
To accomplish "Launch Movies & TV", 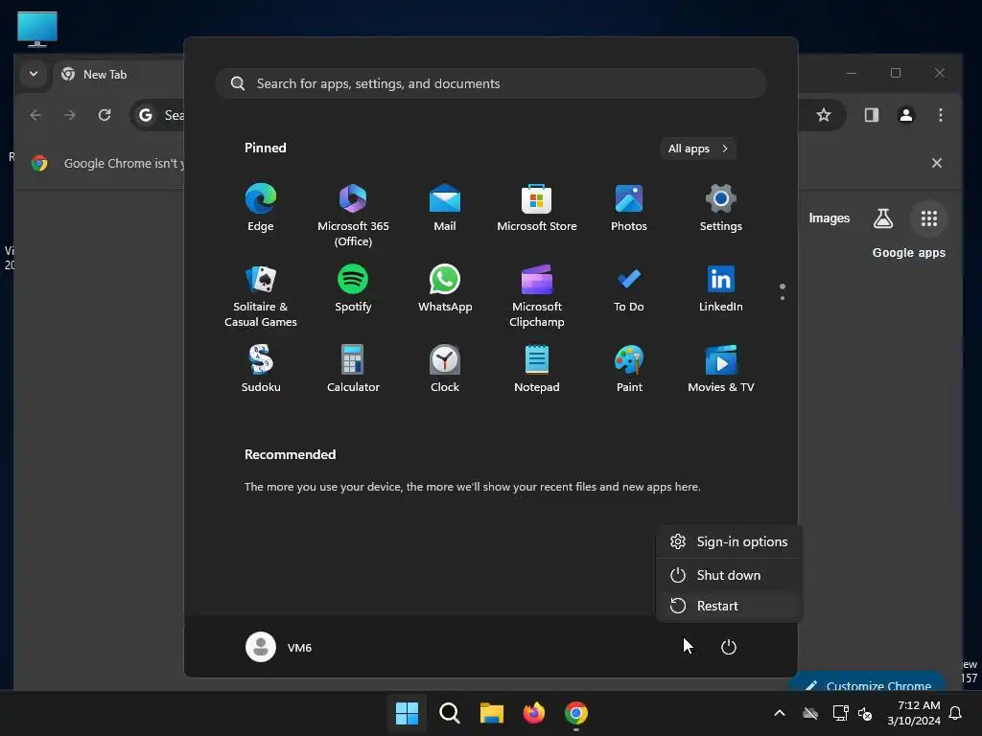I will [x=721, y=369].
